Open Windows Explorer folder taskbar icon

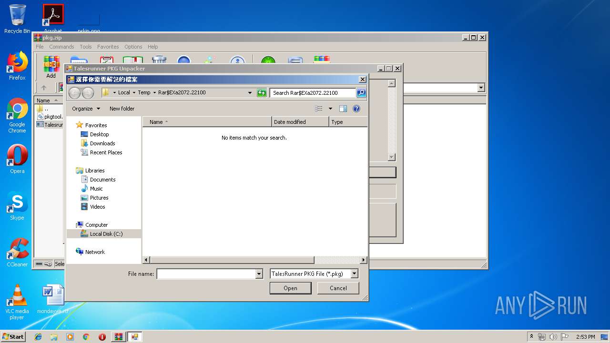54,337
